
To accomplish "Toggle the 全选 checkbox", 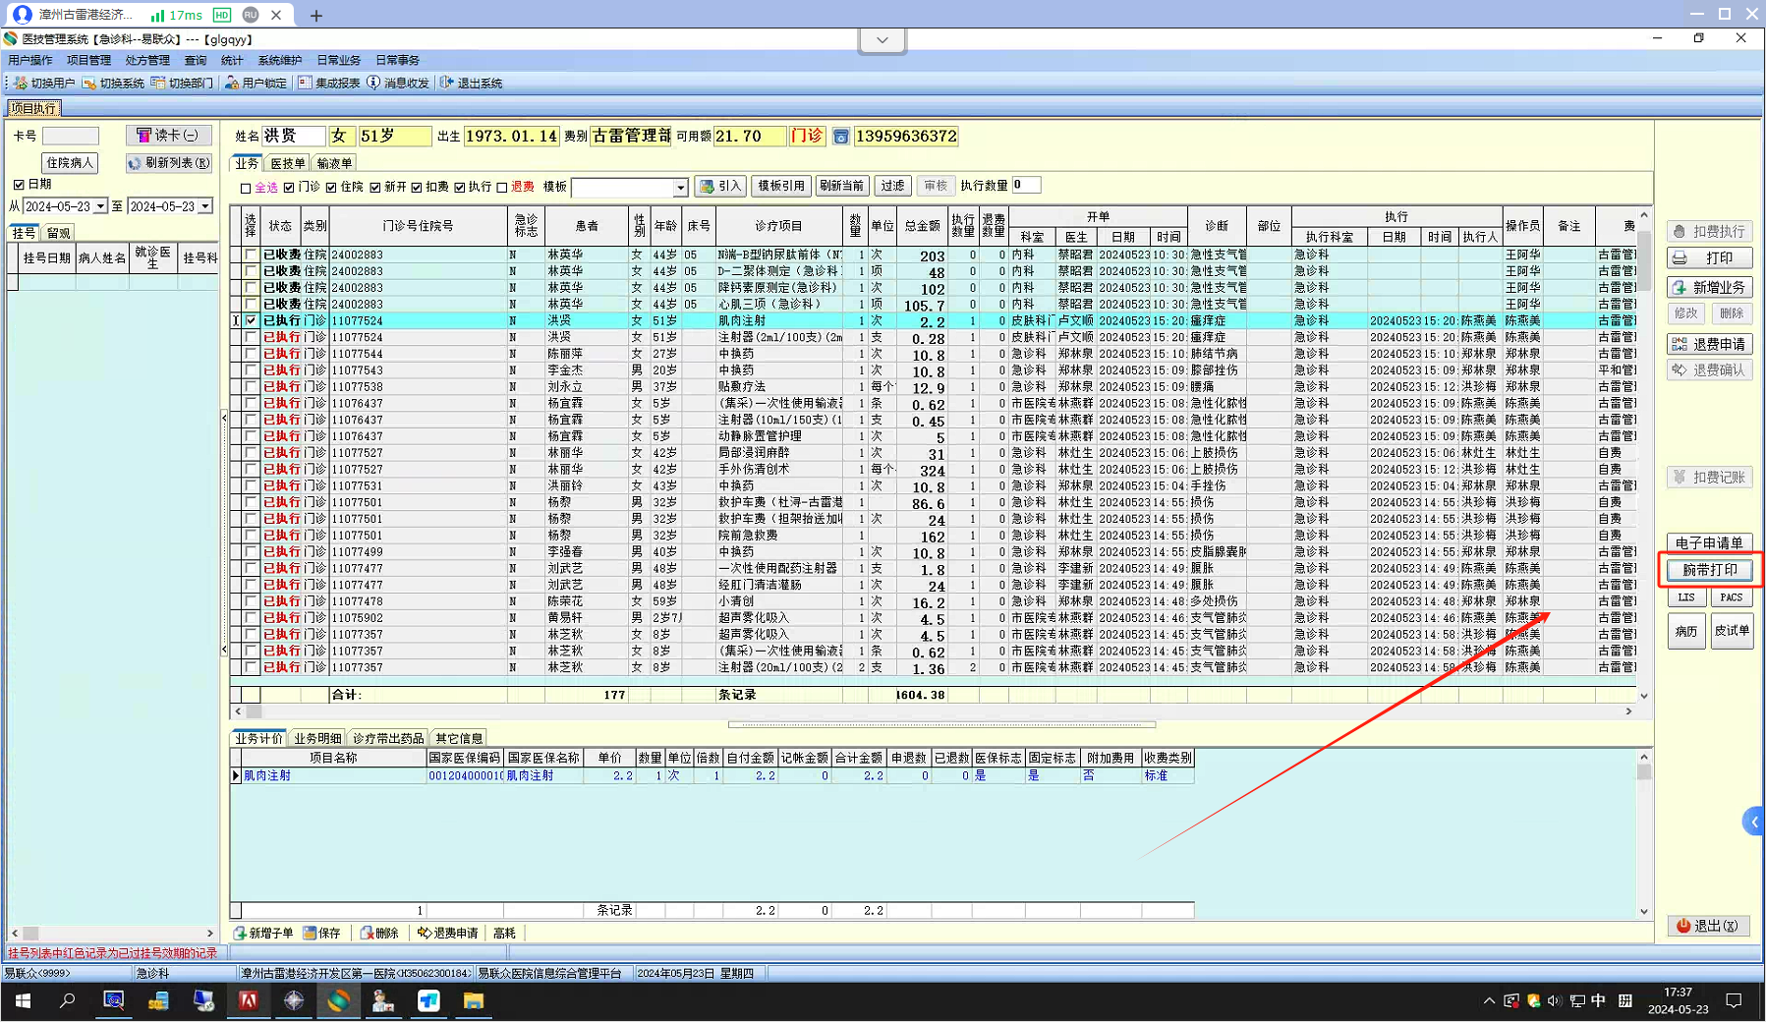I will coord(246,188).
